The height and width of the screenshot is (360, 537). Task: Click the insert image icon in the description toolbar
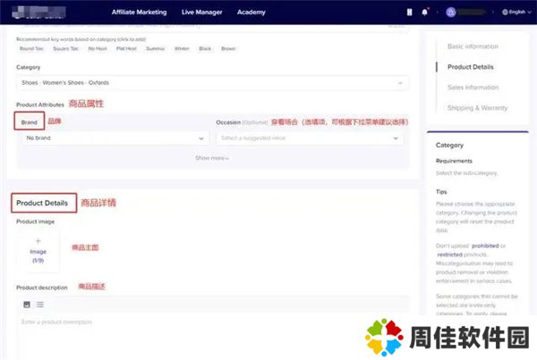[26, 305]
